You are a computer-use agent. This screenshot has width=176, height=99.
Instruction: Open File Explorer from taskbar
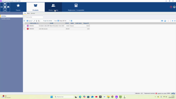[x=108, y=97]
